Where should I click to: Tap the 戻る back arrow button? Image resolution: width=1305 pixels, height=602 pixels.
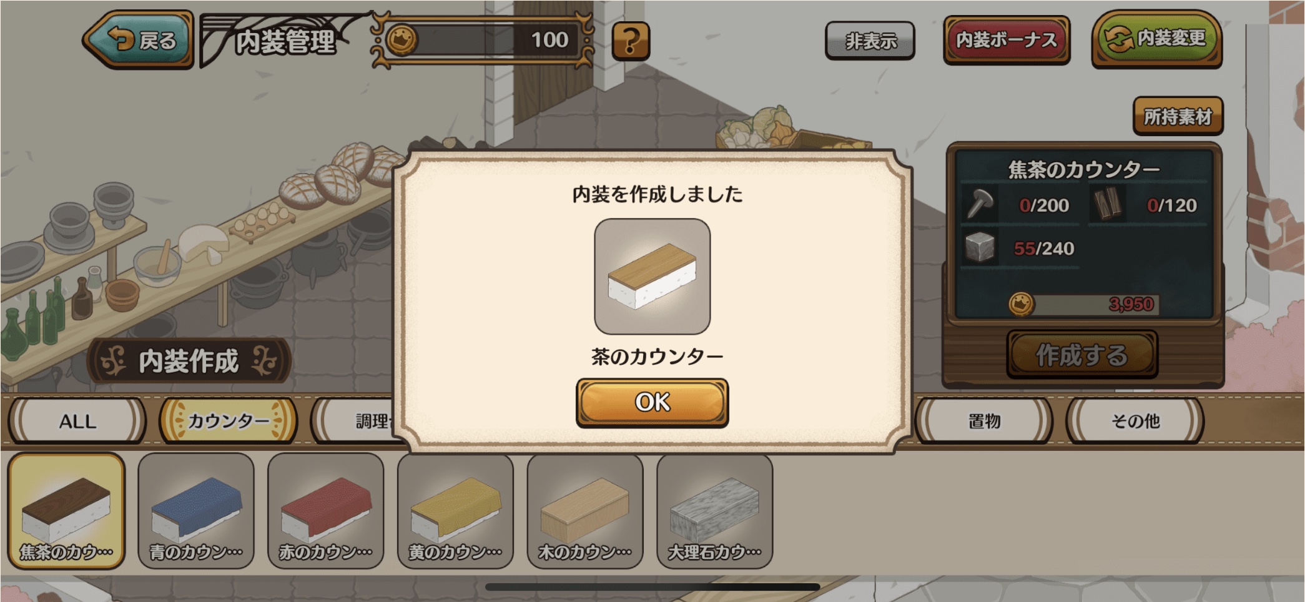(x=139, y=40)
